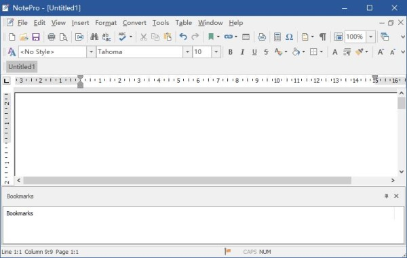This screenshot has height=258, width=407.
Task: Toggle bold formatting
Action: [x=230, y=52]
